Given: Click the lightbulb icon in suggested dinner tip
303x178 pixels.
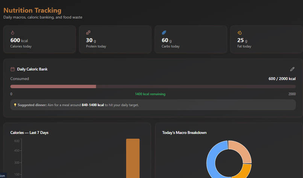Looking at the screenshot, I should 15,105.
